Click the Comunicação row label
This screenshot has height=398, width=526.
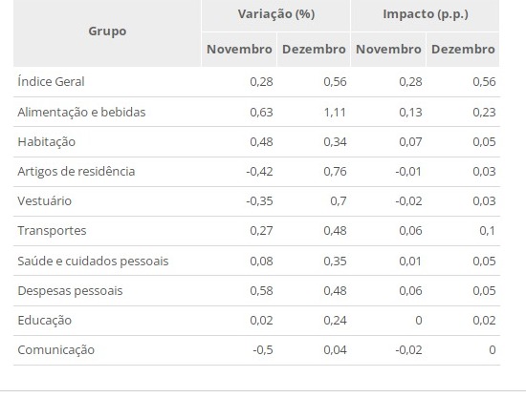click(56, 350)
